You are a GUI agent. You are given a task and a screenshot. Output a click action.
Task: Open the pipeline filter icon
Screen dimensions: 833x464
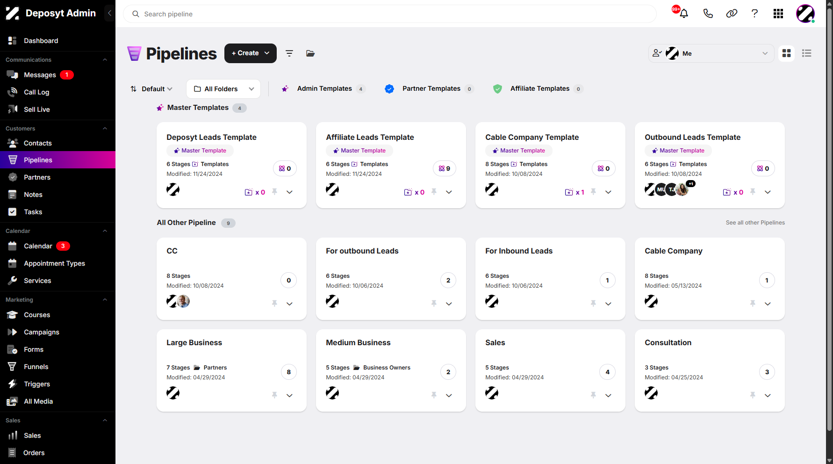(x=289, y=53)
